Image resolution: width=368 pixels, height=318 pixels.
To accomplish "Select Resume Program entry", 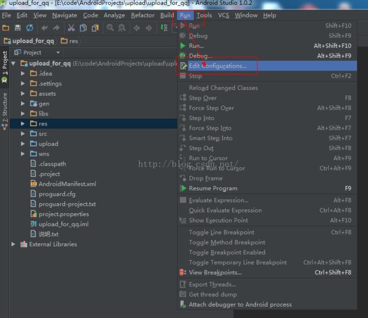I will point(268,188).
